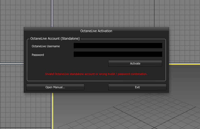The width and height of the screenshot is (200, 129).
Task: Select the red invalid account error message
Action: (96, 74)
